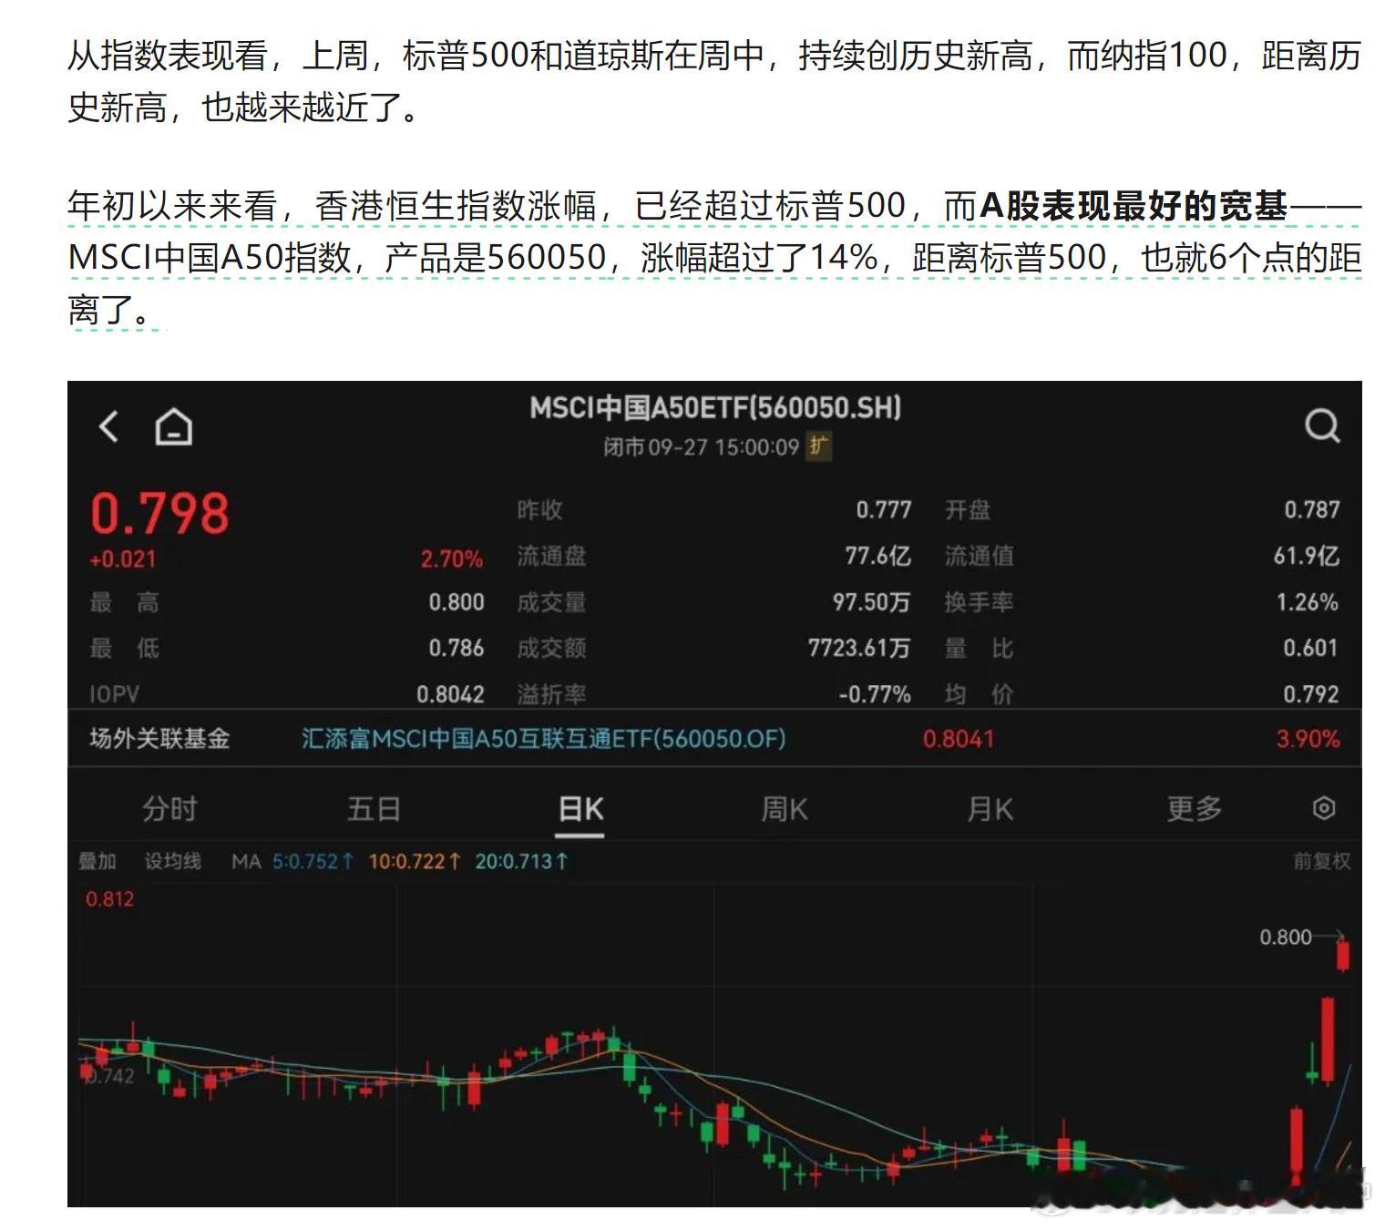
Task: Tap the 昨收 value 0.777
Action: click(x=884, y=510)
